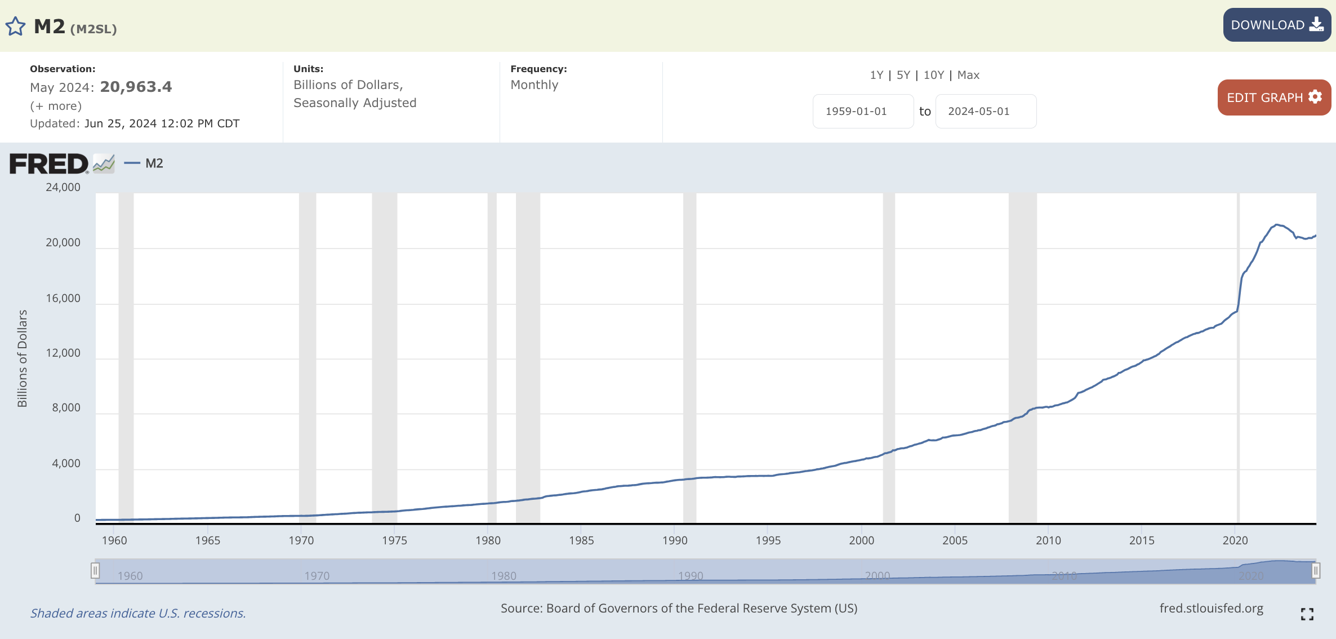Viewport: 1336px width, 639px height.
Task: Click the FRED chart line icon beside the logo
Action: pos(104,164)
